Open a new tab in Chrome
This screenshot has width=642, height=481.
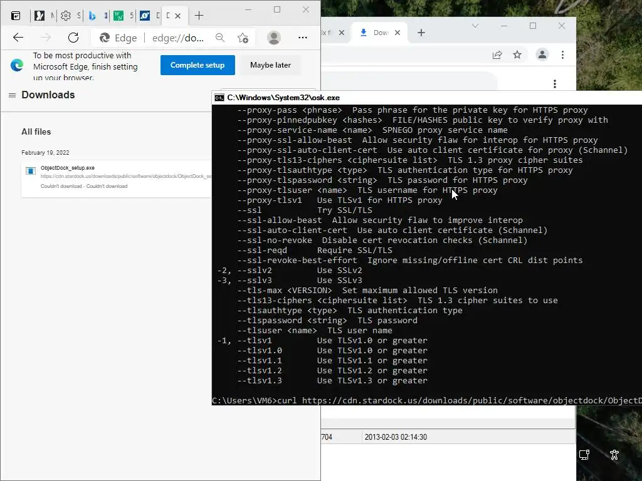[421, 33]
